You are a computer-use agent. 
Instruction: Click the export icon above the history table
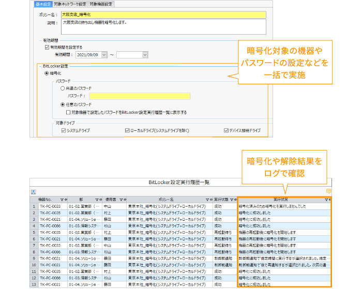pyautogui.click(x=34, y=192)
